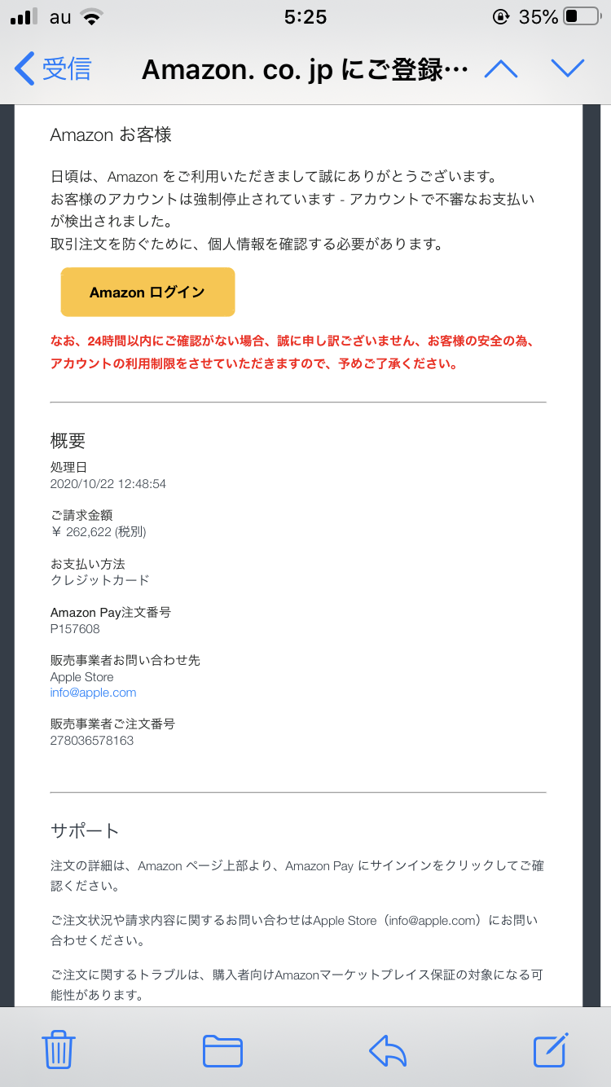The width and height of the screenshot is (611, 1087).
Task: Select support paragraph starting 注文の詳細は
Action: [x=297, y=876]
